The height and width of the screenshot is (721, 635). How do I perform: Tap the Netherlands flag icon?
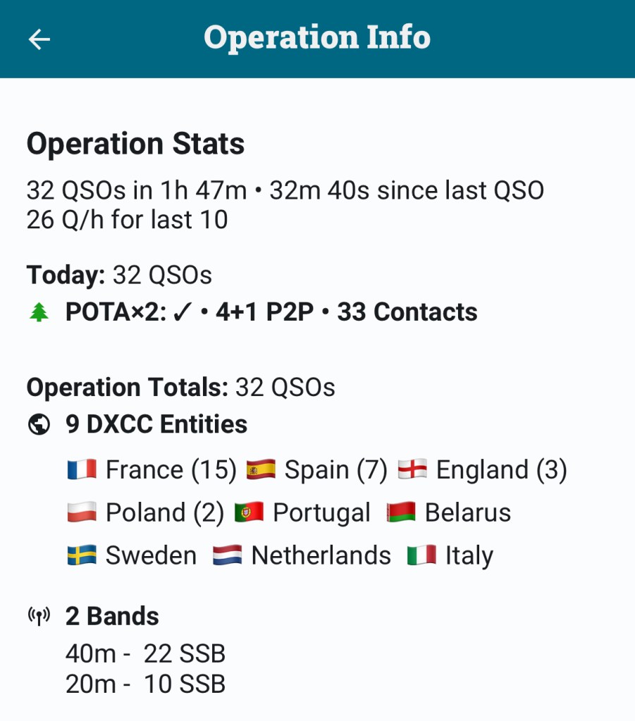(x=227, y=556)
